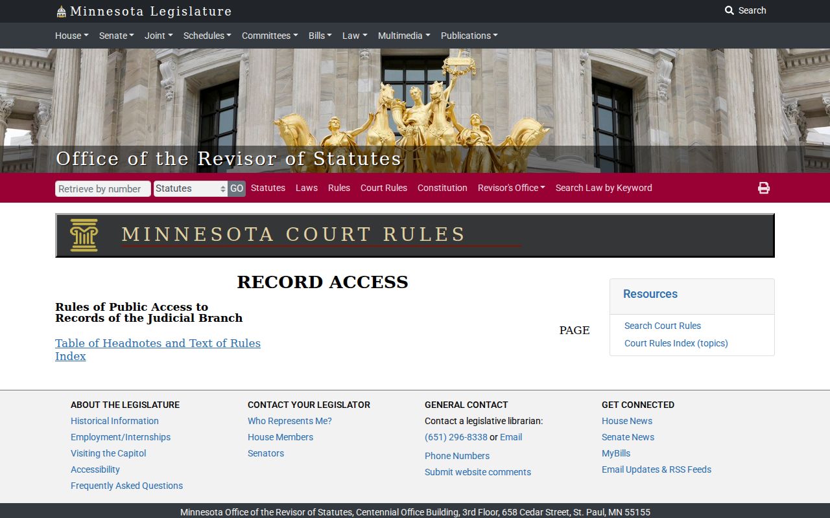This screenshot has height=518, width=830.
Task: Open the Accessibility link
Action: (95, 469)
